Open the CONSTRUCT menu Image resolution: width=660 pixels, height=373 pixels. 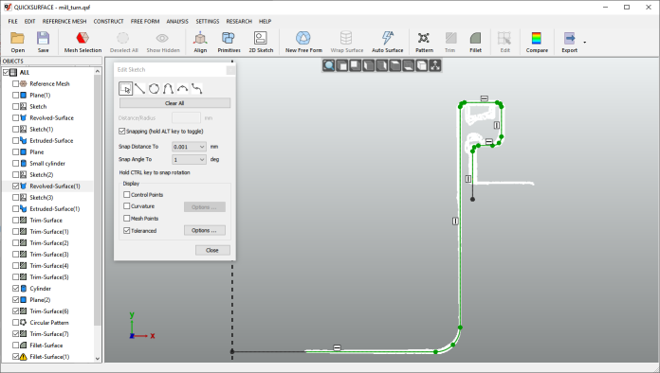(109, 21)
